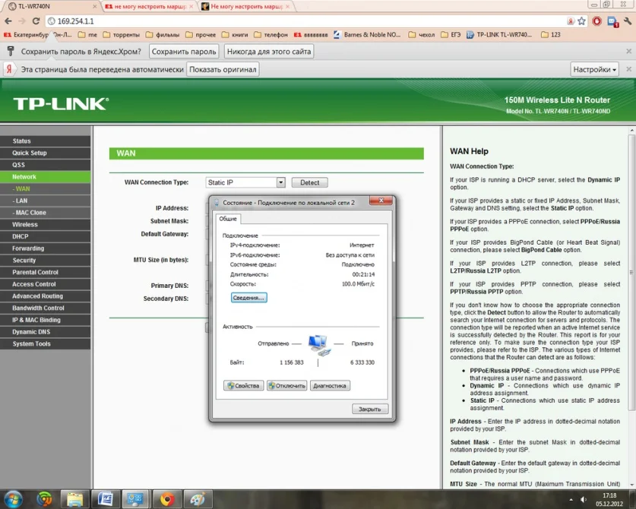
Task: Click the browser forward arrow
Action: coord(22,21)
